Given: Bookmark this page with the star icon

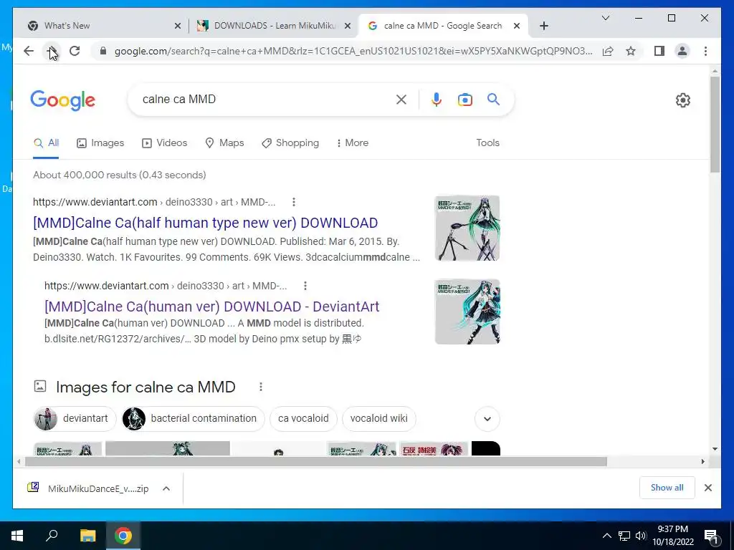Looking at the screenshot, I should tap(631, 51).
